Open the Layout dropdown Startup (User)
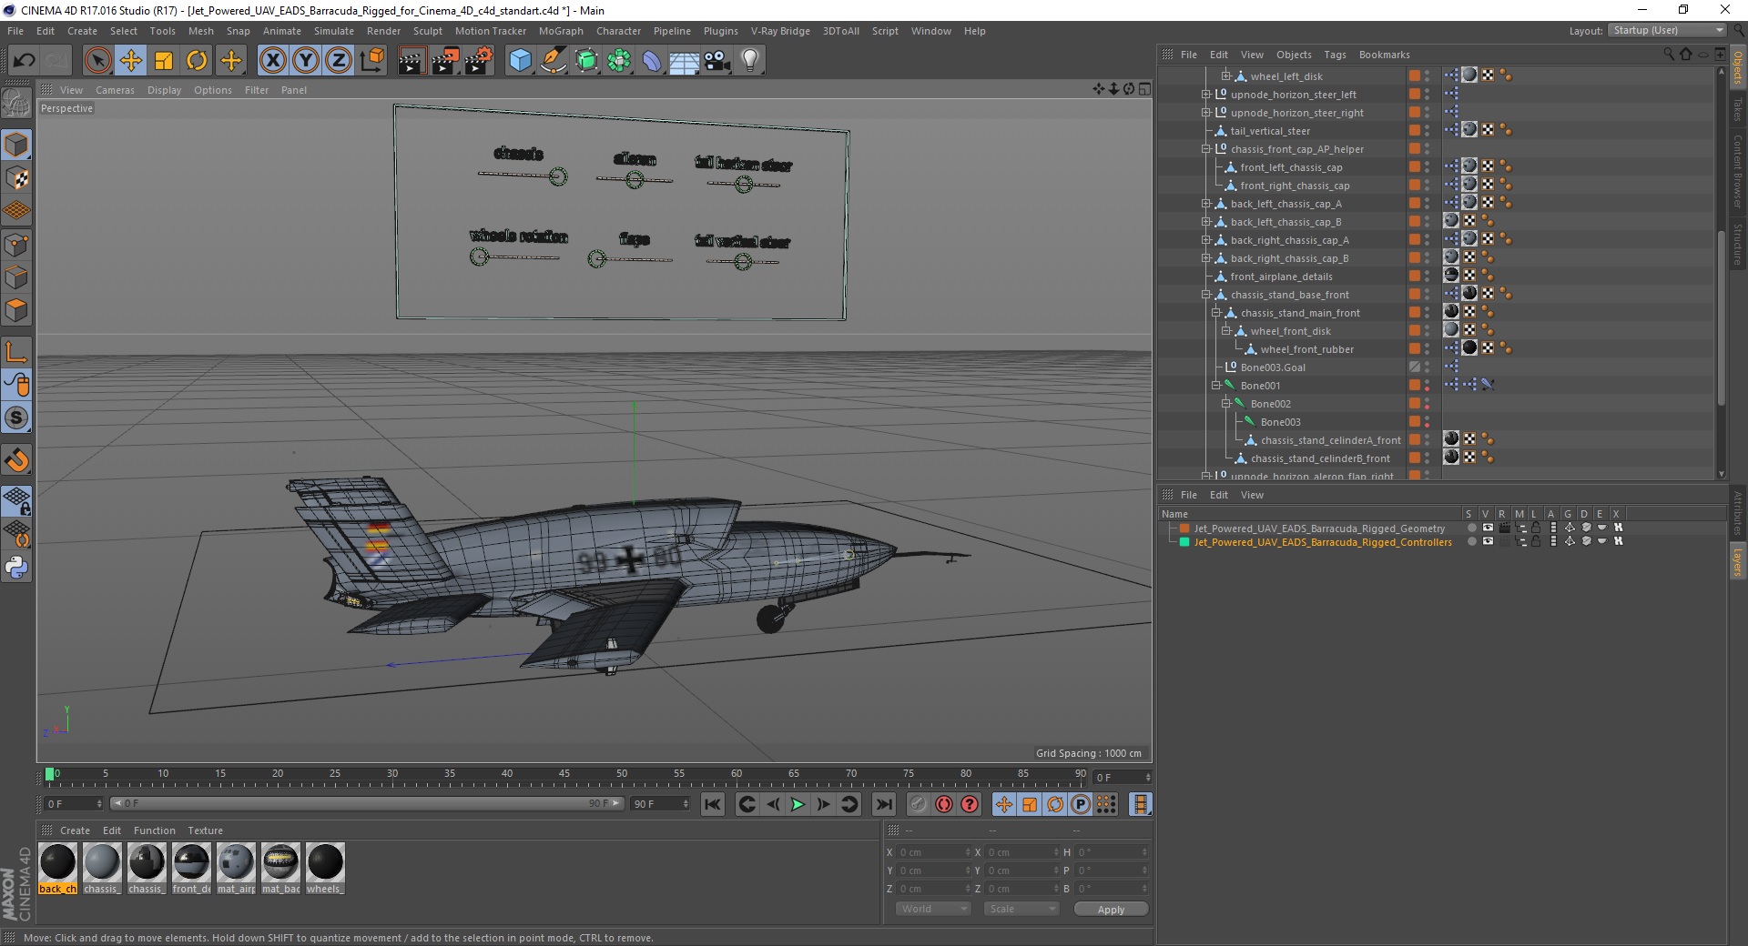The image size is (1748, 946). (1666, 30)
